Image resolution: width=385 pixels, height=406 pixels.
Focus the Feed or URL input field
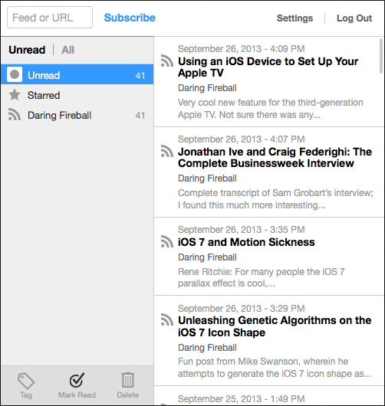tap(50, 18)
